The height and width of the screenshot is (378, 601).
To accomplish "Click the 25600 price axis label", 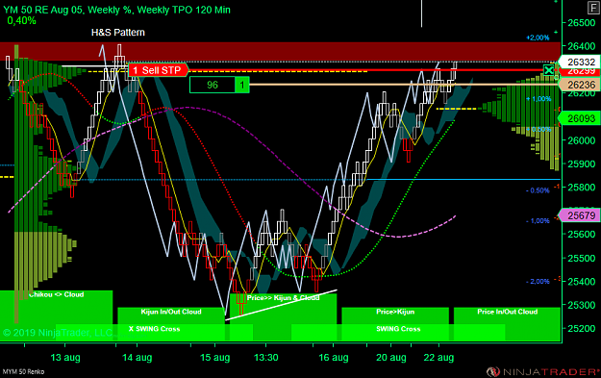I will (582, 235).
